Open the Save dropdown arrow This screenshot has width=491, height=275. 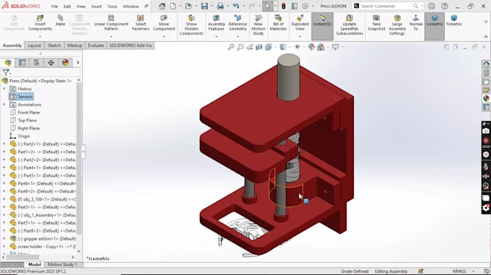[x=212, y=6]
